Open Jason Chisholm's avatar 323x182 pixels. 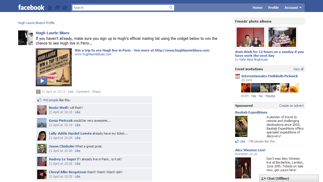pos(42,149)
